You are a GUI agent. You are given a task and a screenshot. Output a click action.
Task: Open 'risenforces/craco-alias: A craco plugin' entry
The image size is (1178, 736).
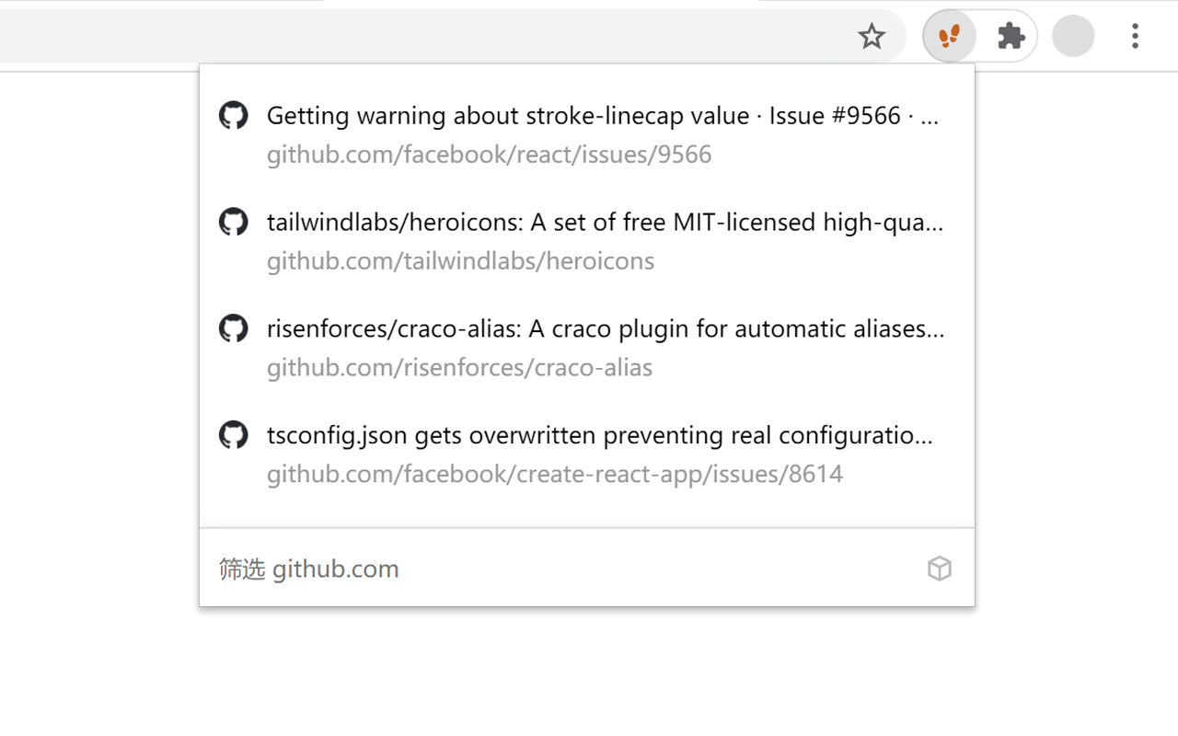click(605, 329)
